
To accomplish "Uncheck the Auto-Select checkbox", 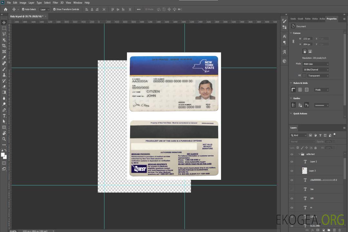I will [23, 9].
